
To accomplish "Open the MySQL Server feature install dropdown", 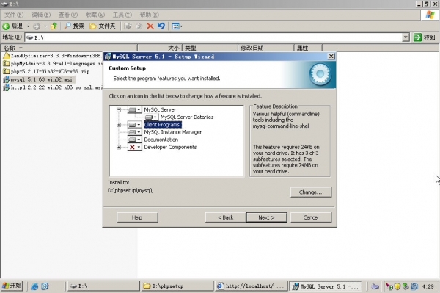I will click(135, 110).
